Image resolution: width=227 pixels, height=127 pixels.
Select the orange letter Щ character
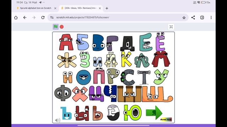pyautogui.click(x=157, y=94)
